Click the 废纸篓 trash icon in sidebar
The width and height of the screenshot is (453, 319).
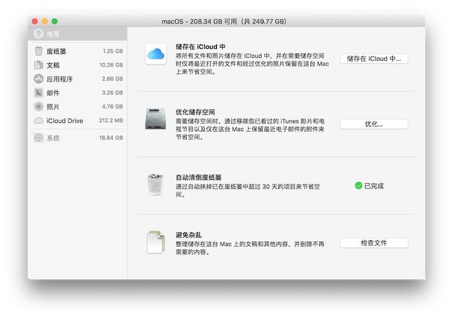click(39, 51)
